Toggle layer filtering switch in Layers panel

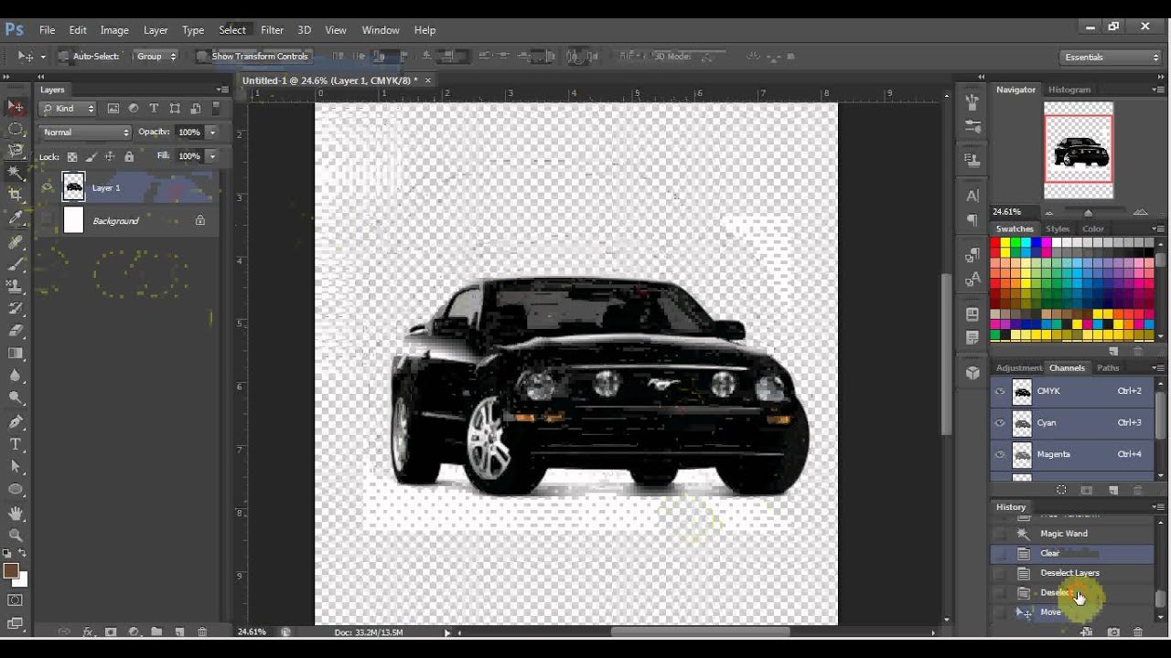217,107
